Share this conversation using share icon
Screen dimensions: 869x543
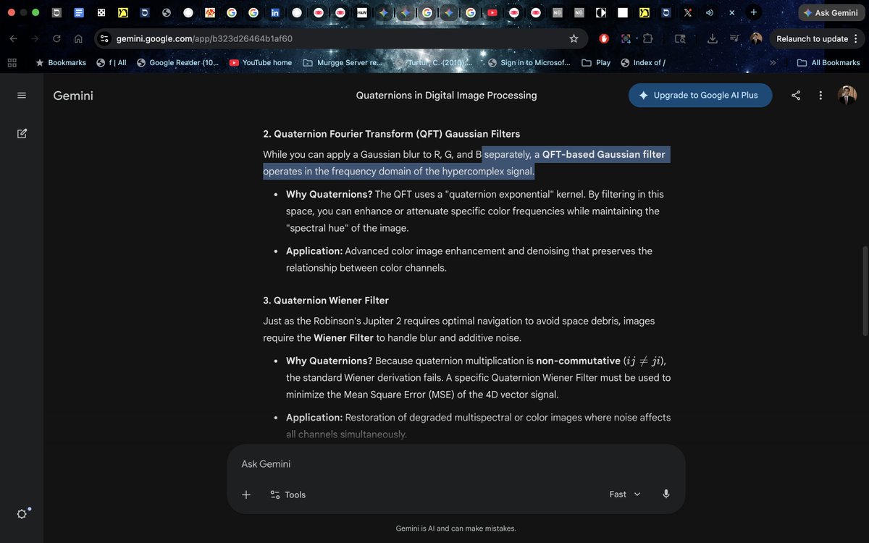click(x=796, y=96)
